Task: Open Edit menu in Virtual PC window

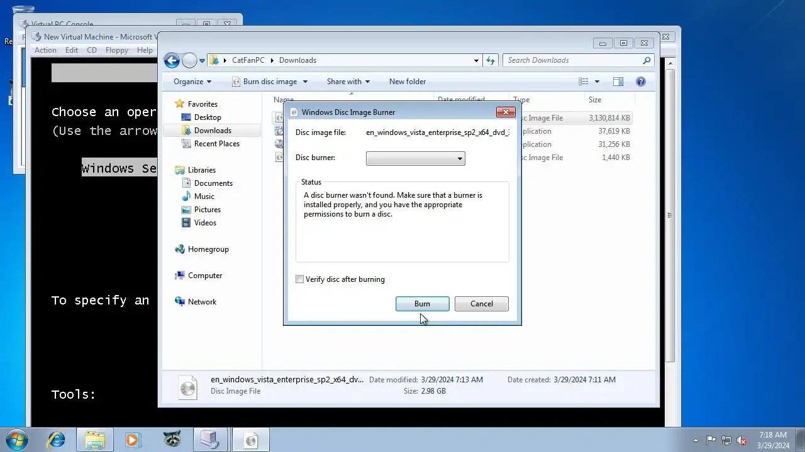Action: pos(72,50)
